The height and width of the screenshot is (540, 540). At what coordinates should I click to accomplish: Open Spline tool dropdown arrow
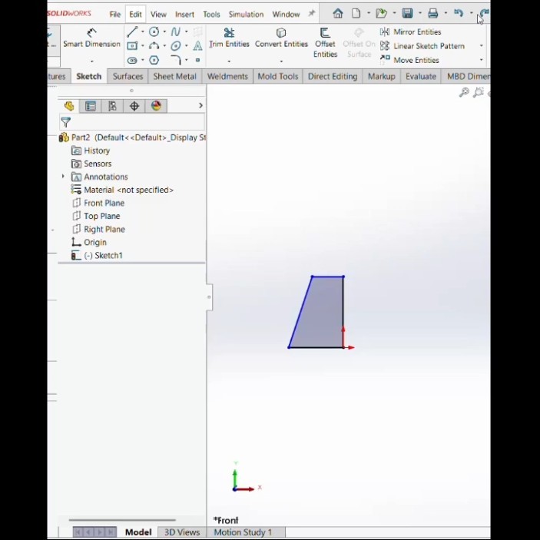coord(187,32)
